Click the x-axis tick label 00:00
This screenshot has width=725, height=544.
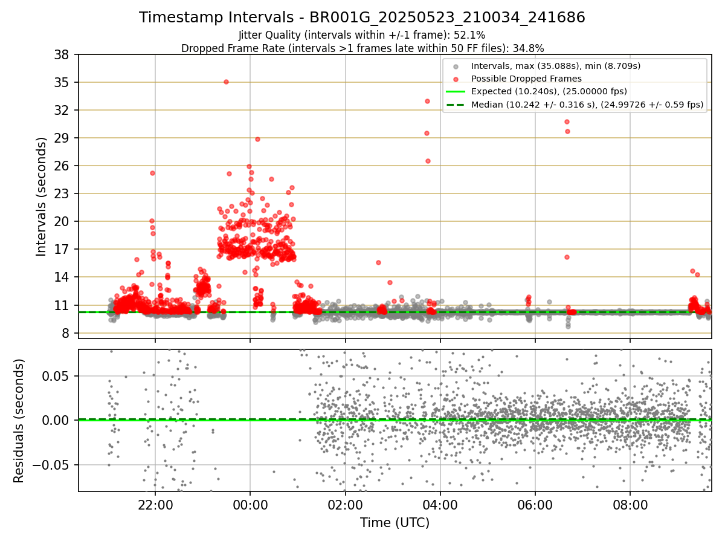point(250,504)
